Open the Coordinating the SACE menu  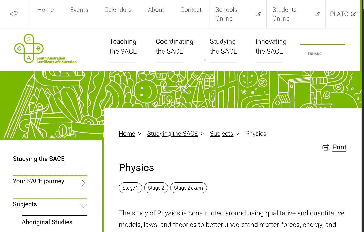175,46
